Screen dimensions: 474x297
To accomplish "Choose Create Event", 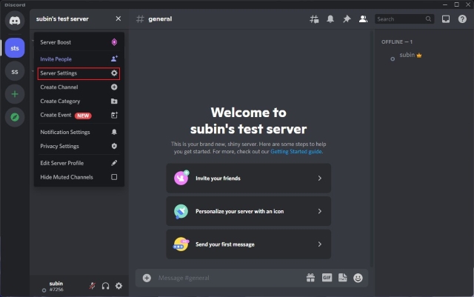I will pyautogui.click(x=79, y=115).
